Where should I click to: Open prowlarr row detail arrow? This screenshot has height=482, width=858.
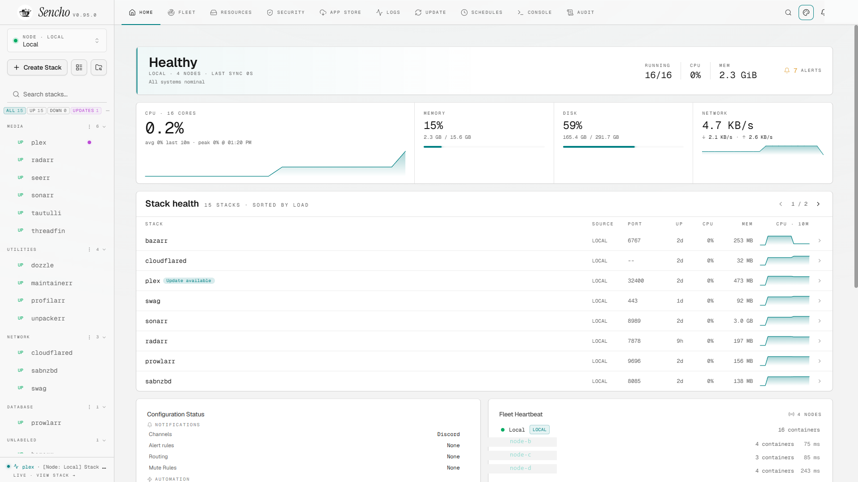pos(820,361)
